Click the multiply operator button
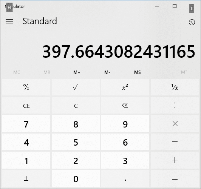Viewport: 201px width, 189px height. (175, 124)
